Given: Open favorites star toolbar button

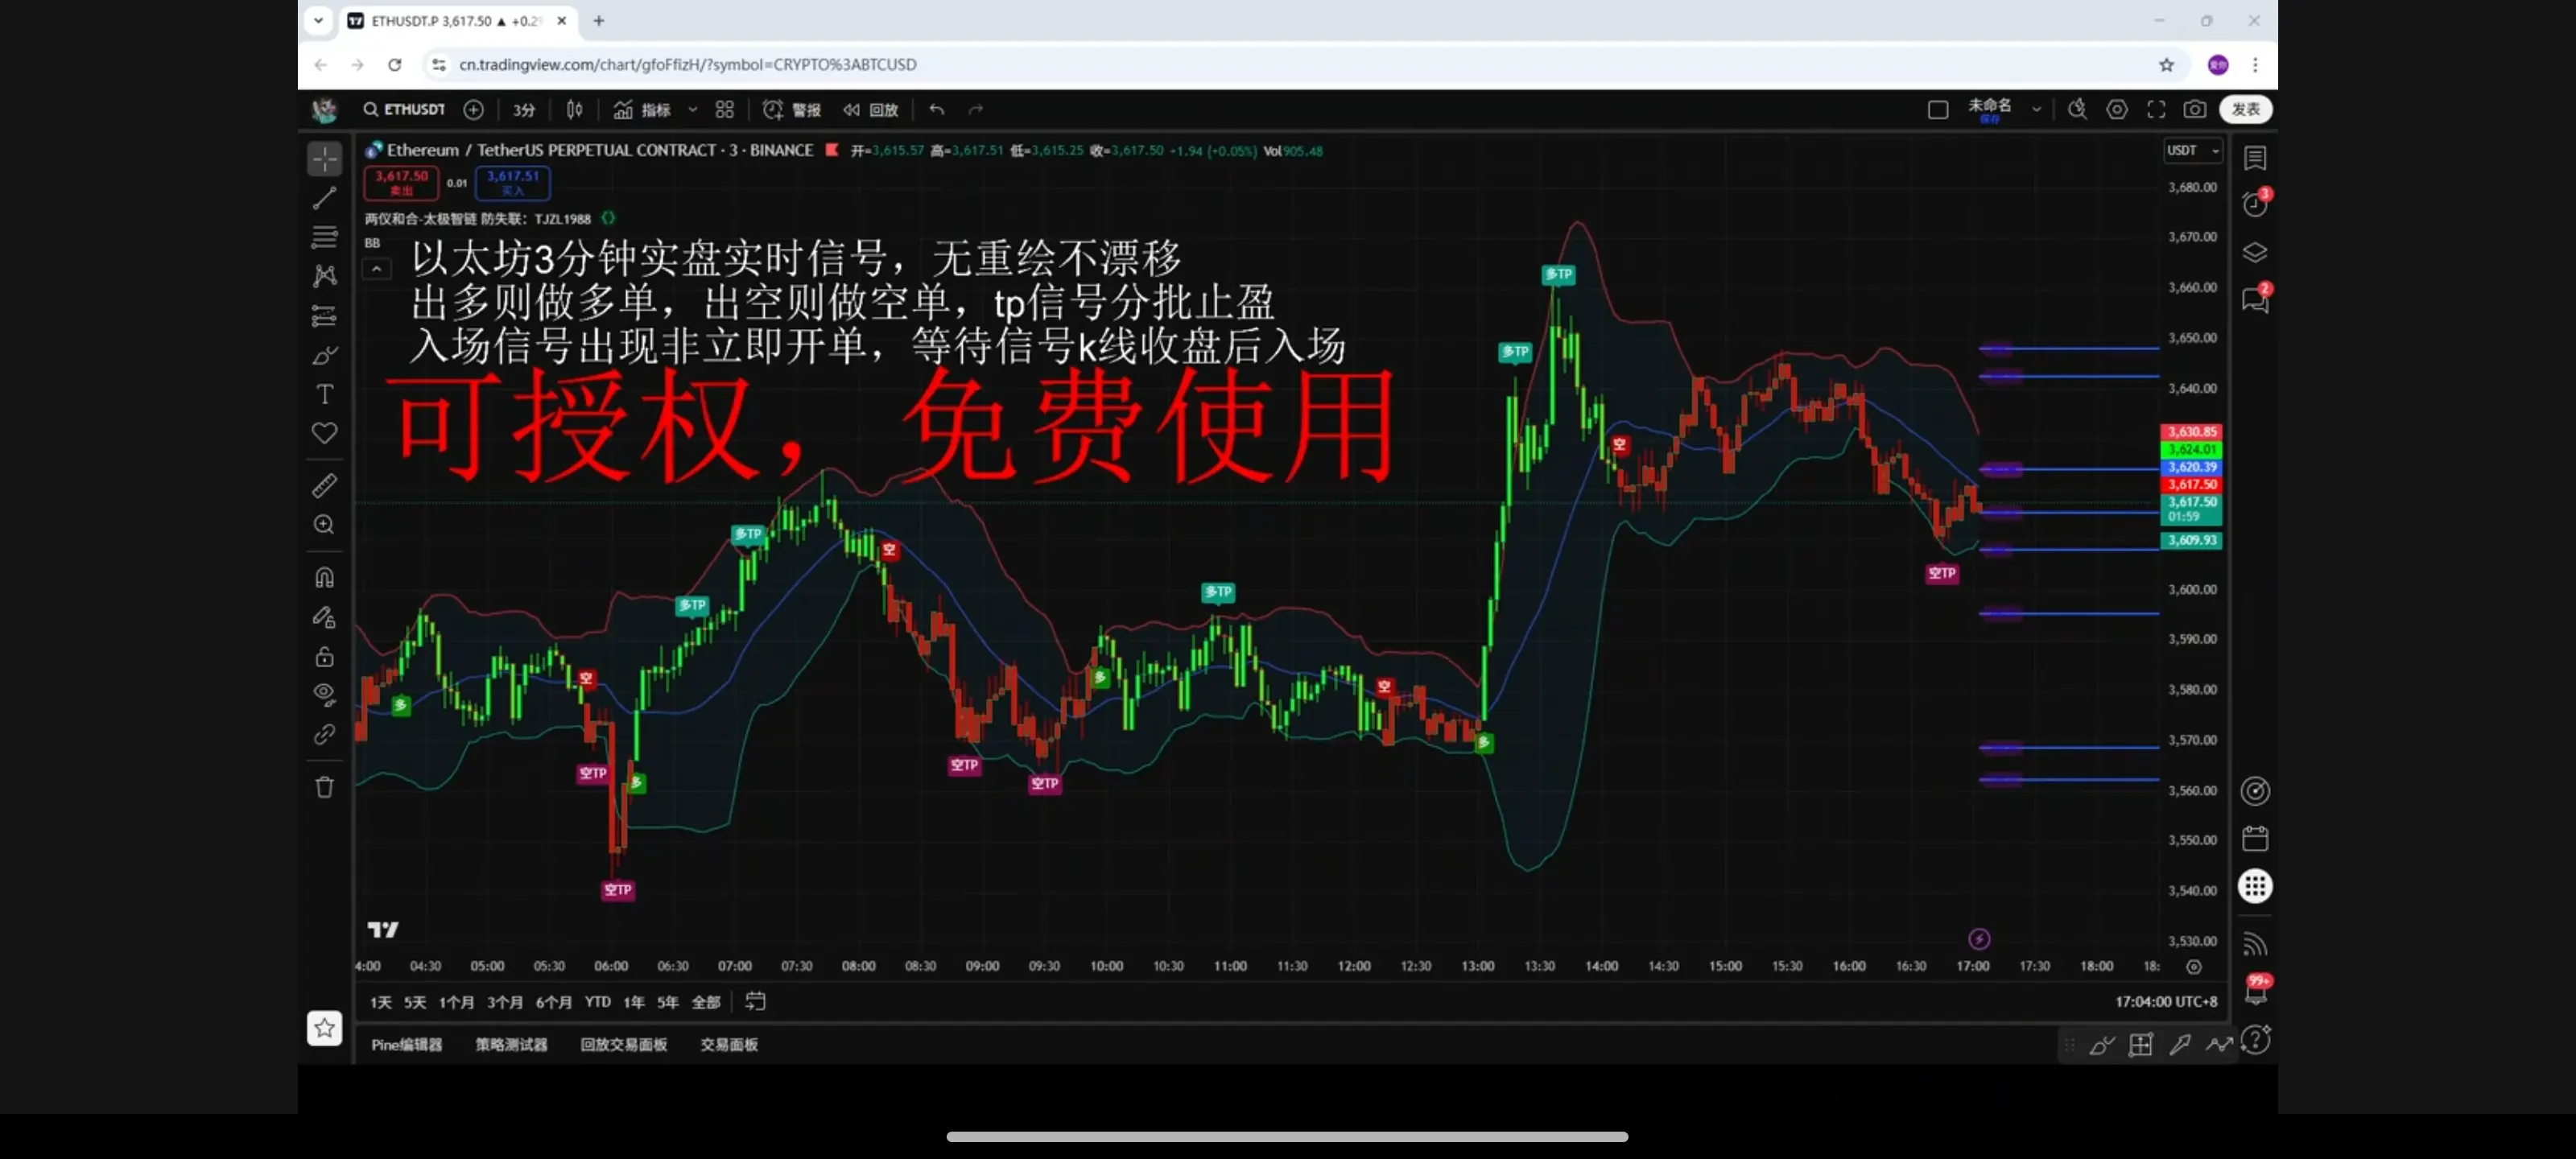Looking at the screenshot, I should [x=324, y=1028].
